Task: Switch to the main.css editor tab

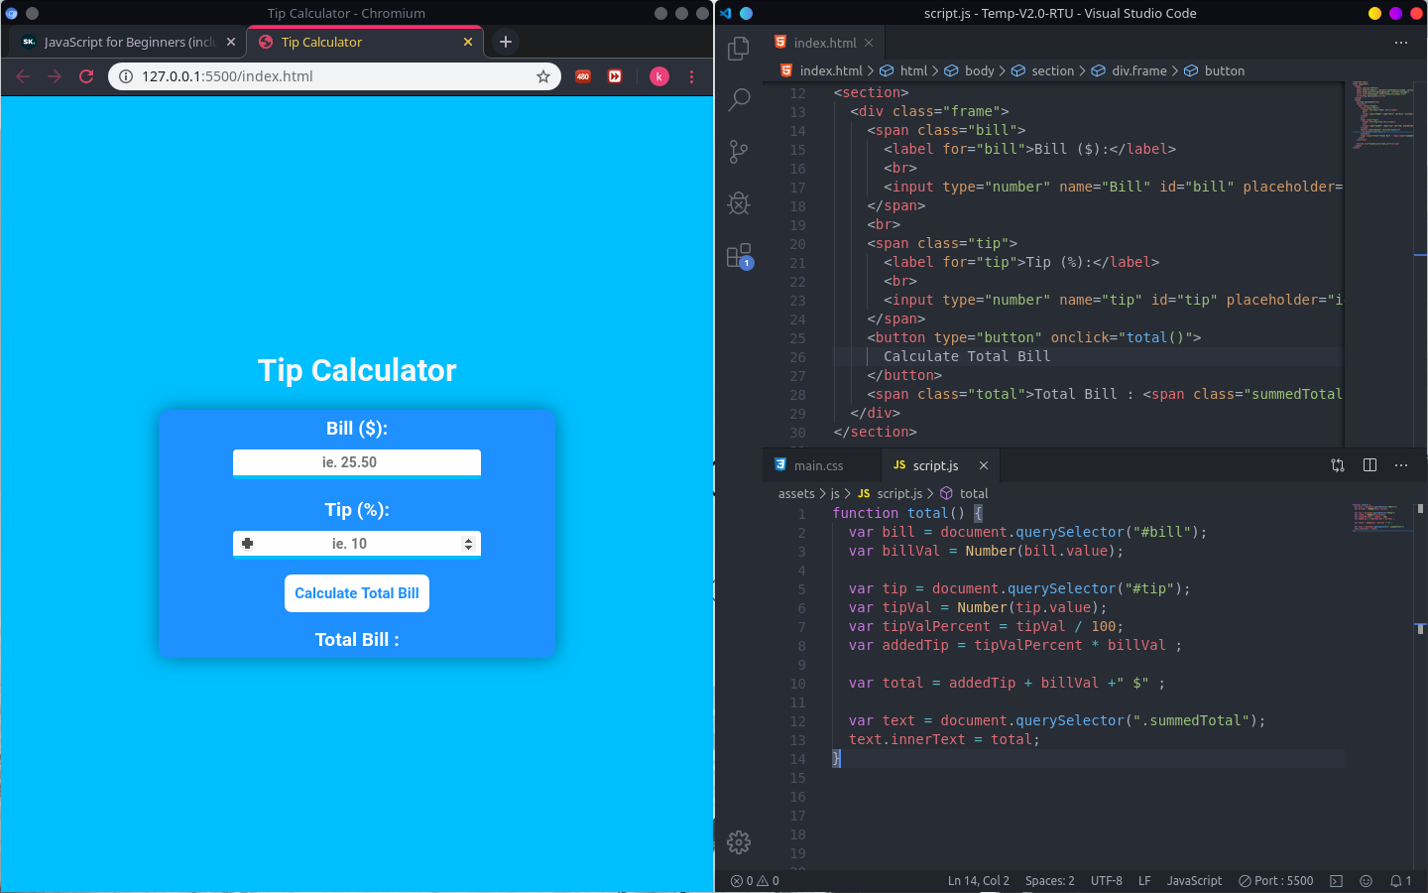Action: (x=821, y=465)
